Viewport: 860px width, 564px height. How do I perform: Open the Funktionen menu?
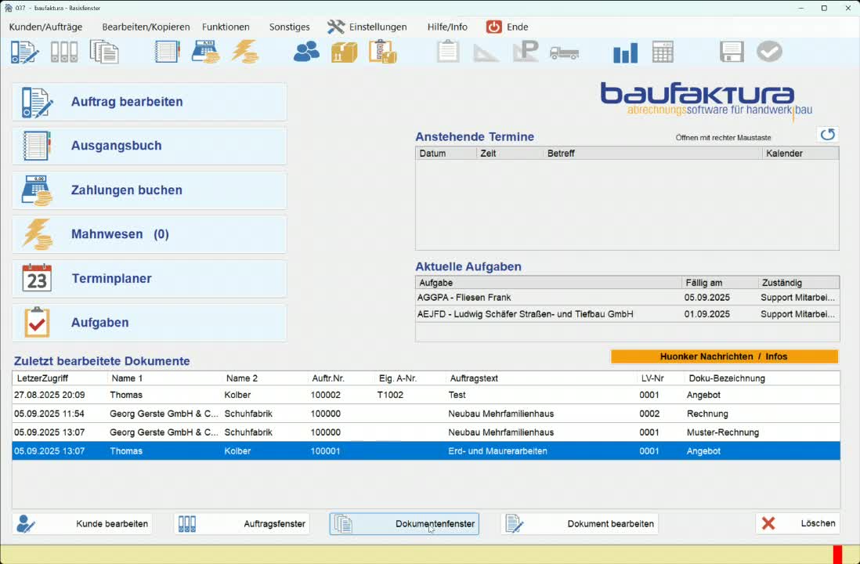(x=226, y=27)
